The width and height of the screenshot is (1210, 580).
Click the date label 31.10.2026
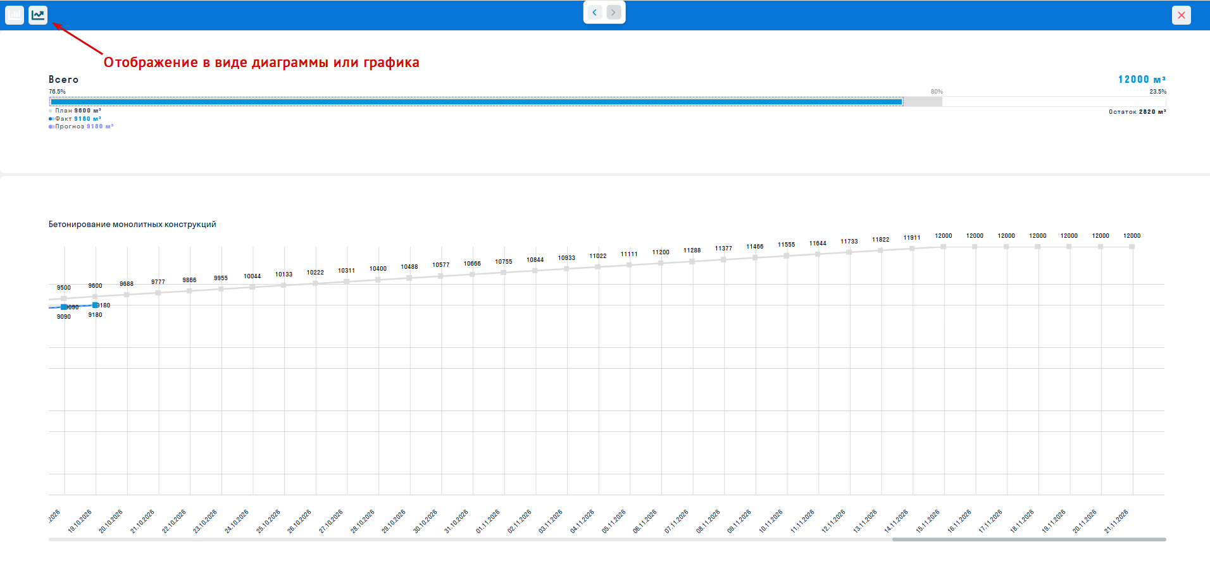[x=457, y=521]
